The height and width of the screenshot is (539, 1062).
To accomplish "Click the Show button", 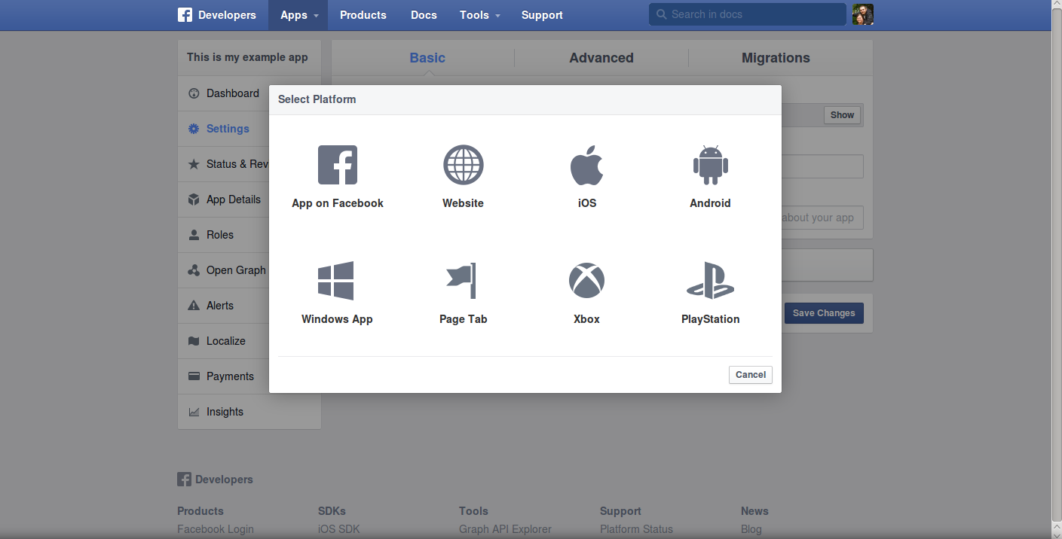I will pos(842,115).
